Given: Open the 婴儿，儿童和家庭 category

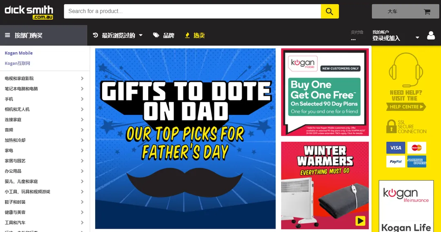Looking at the screenshot, I should [x=21, y=181].
